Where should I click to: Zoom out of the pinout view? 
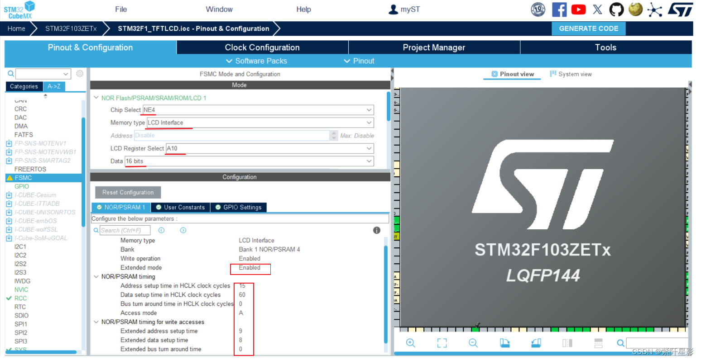point(473,343)
